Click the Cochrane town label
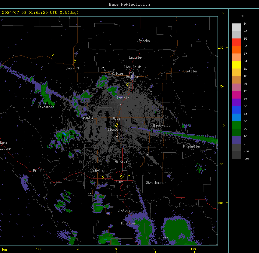 [97, 171]
